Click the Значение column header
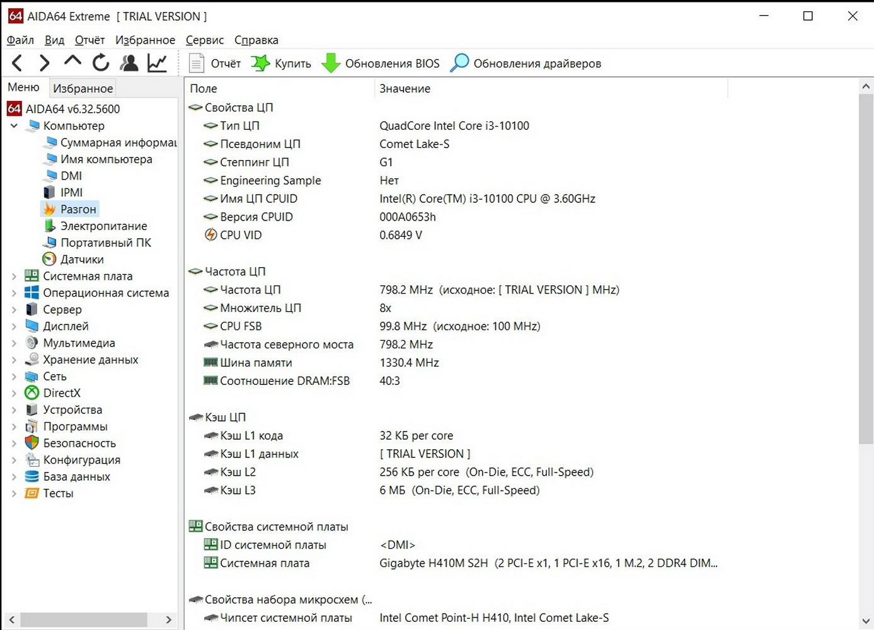Screen dimensions: 874x630 551,88
